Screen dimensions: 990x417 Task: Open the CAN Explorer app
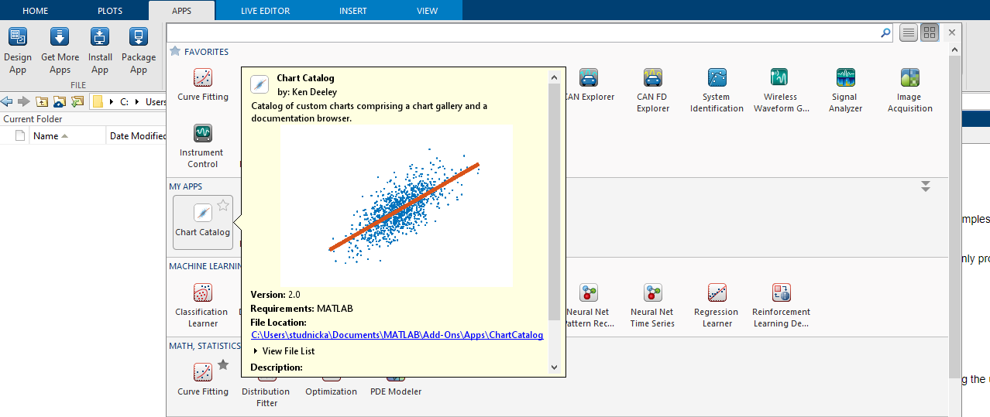point(589,85)
